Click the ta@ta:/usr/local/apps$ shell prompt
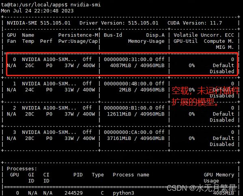Screen dimensions: 243x196 click(34, 4)
